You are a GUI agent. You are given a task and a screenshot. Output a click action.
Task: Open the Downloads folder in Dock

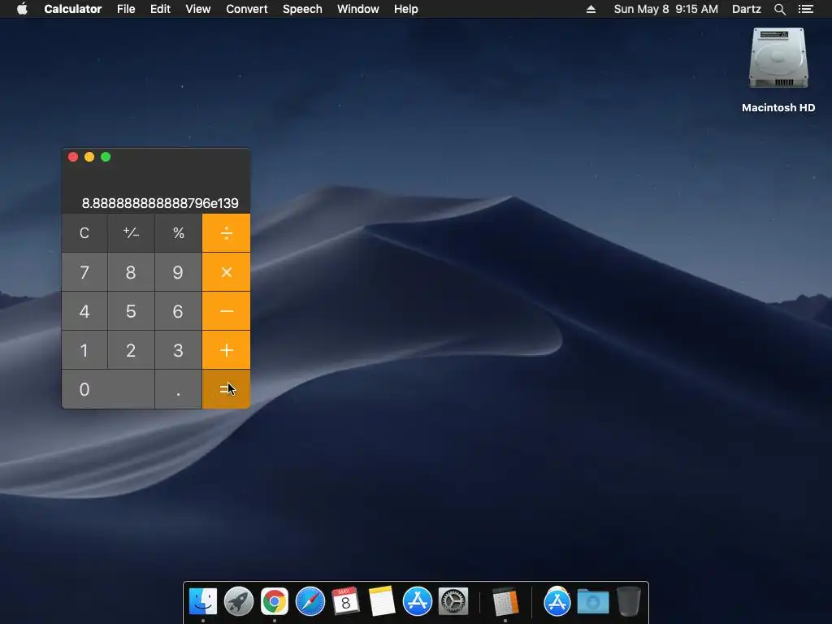[x=592, y=601]
